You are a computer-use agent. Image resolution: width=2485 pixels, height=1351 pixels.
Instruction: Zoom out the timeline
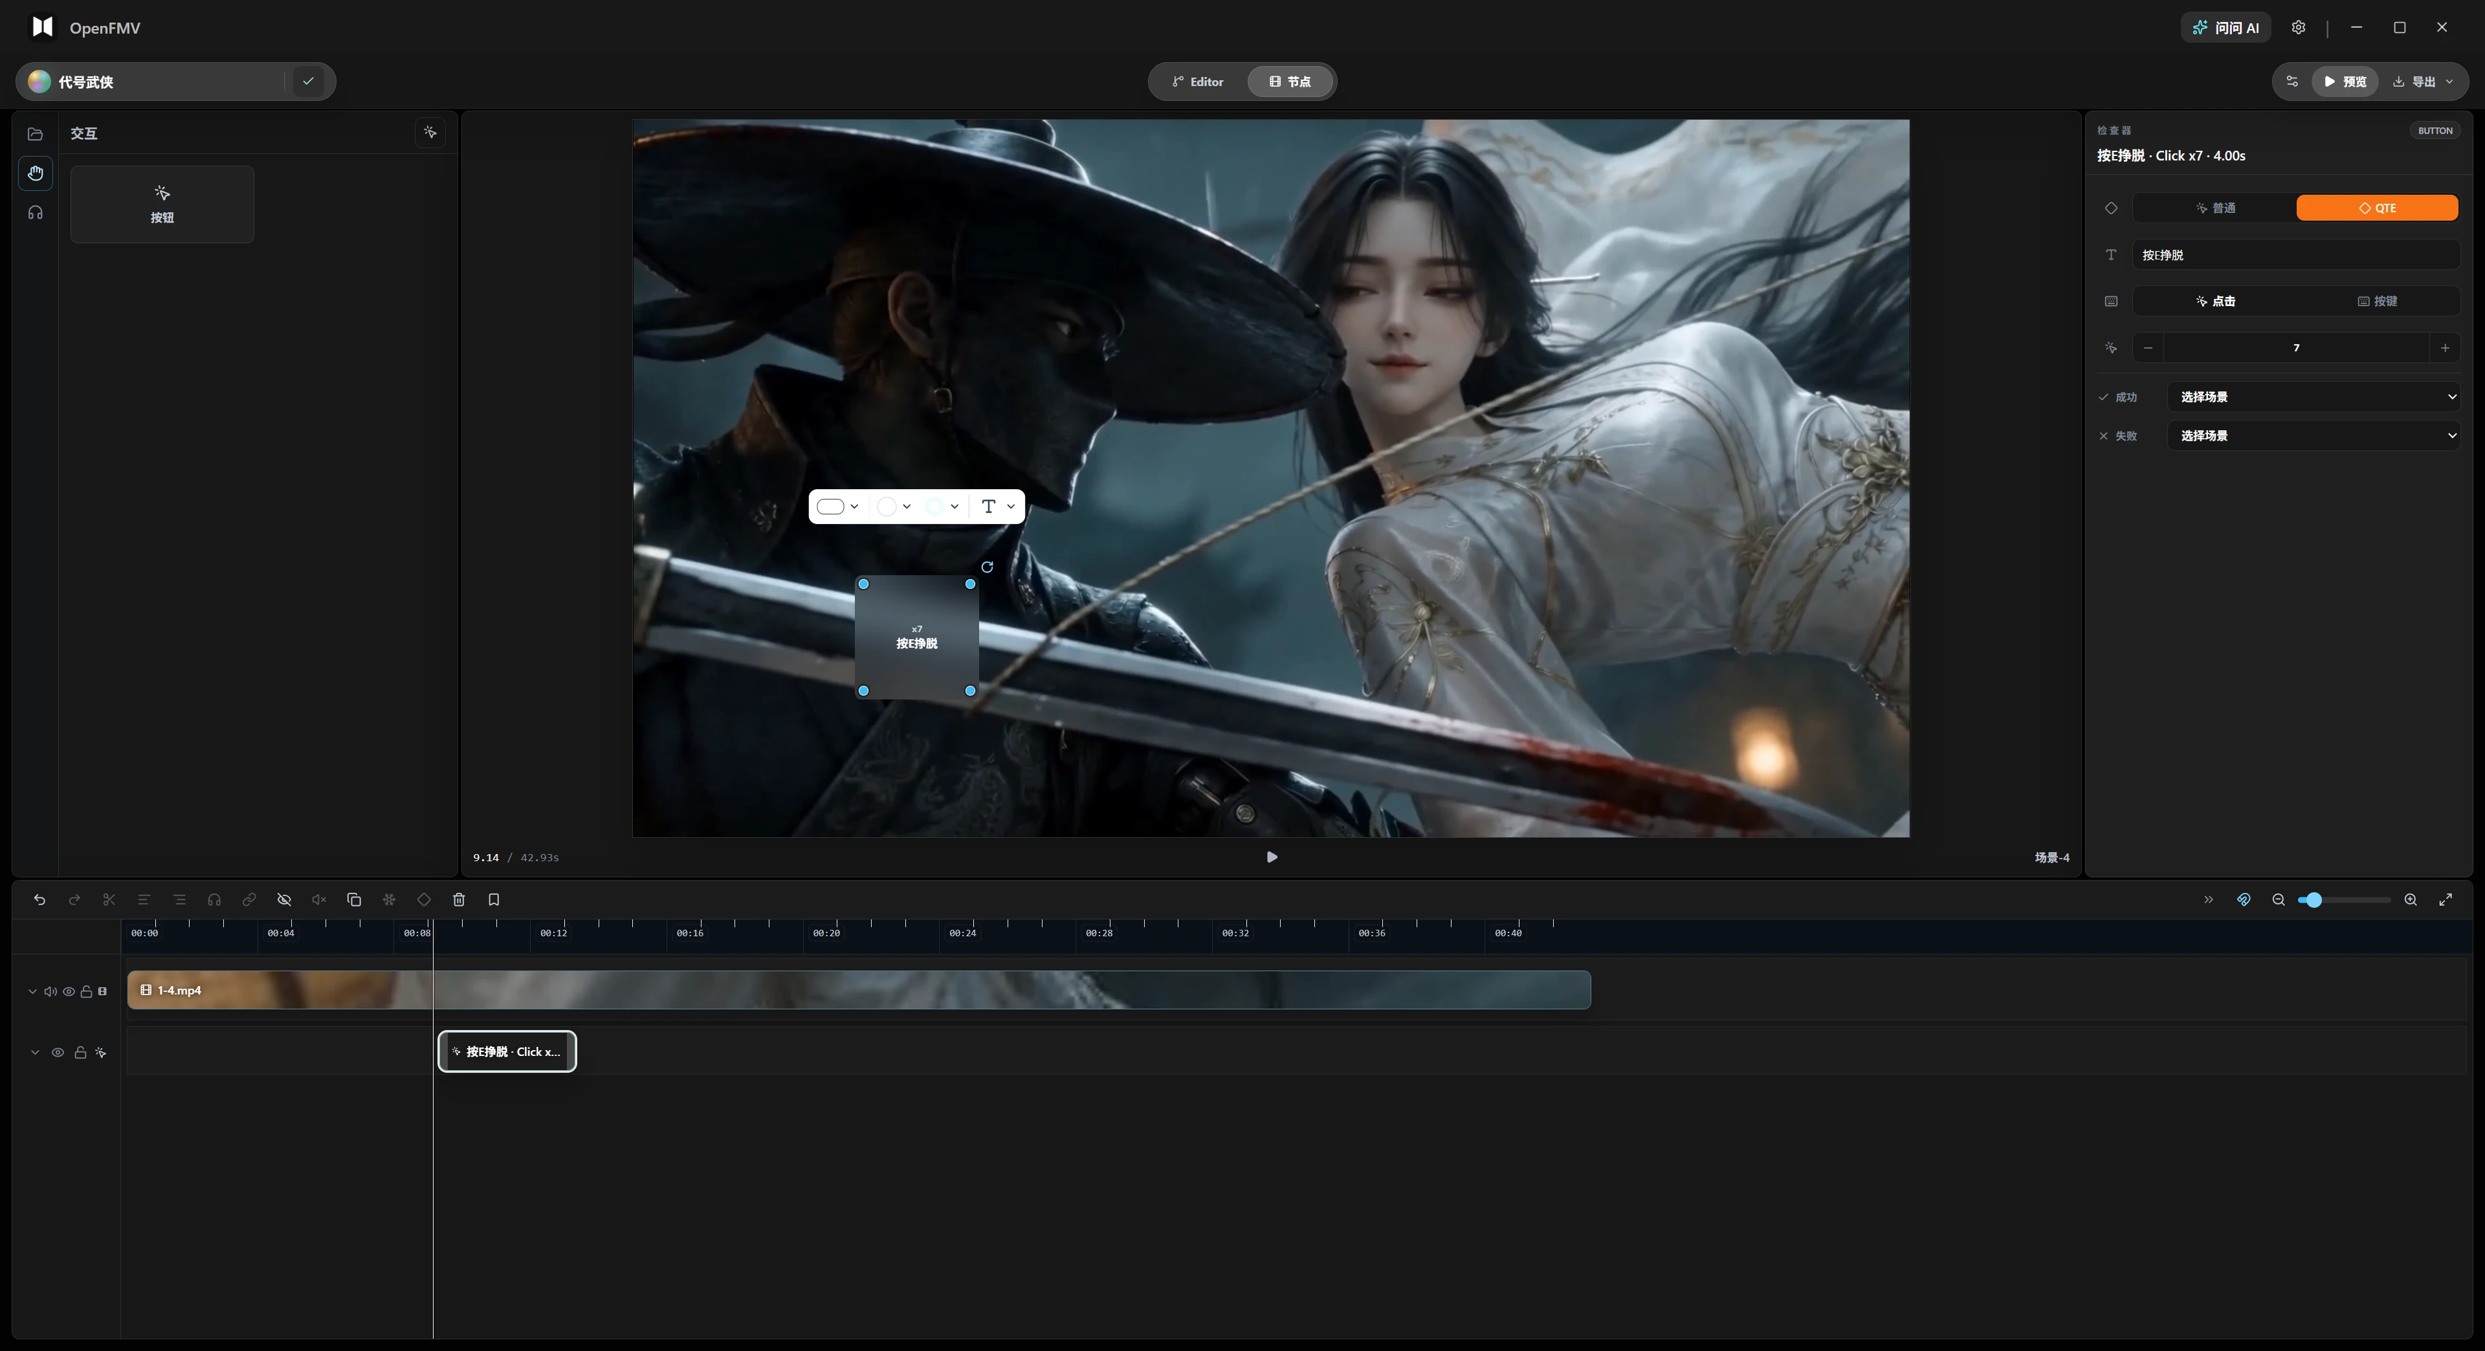[x=2279, y=900]
